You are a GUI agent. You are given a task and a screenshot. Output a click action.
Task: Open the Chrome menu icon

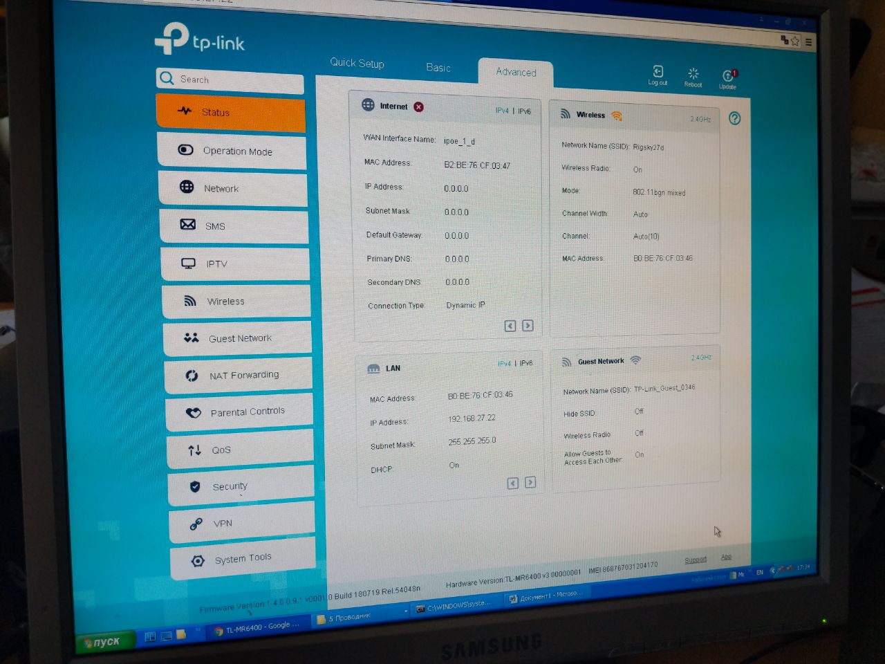click(x=808, y=42)
